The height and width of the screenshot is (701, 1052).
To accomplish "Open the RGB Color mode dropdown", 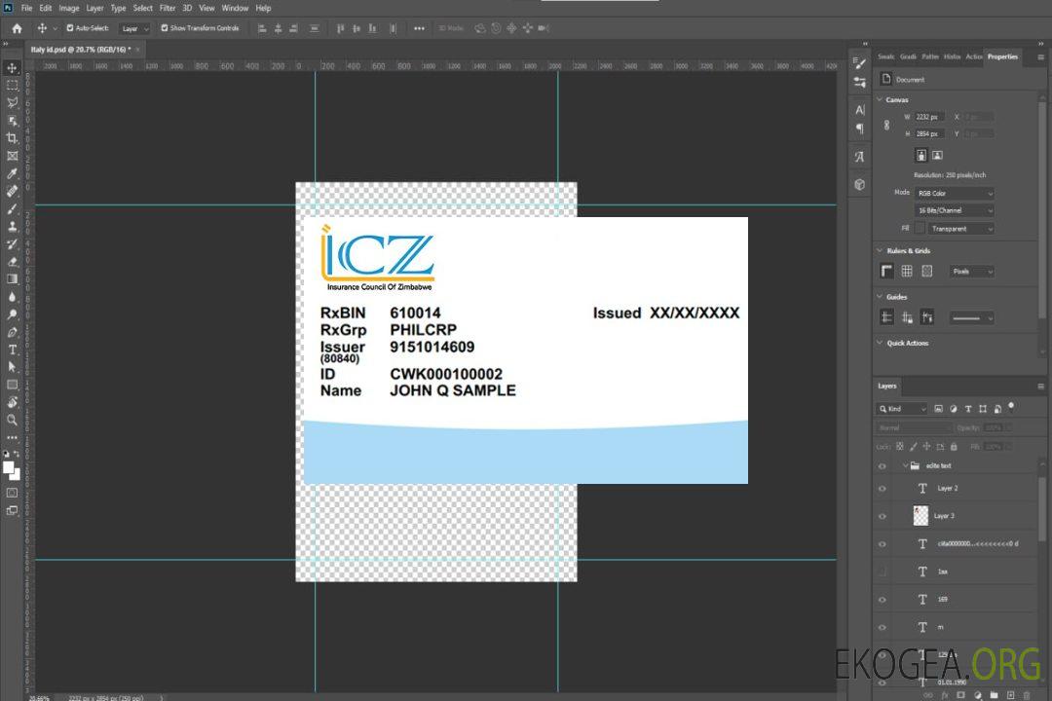I will point(955,193).
